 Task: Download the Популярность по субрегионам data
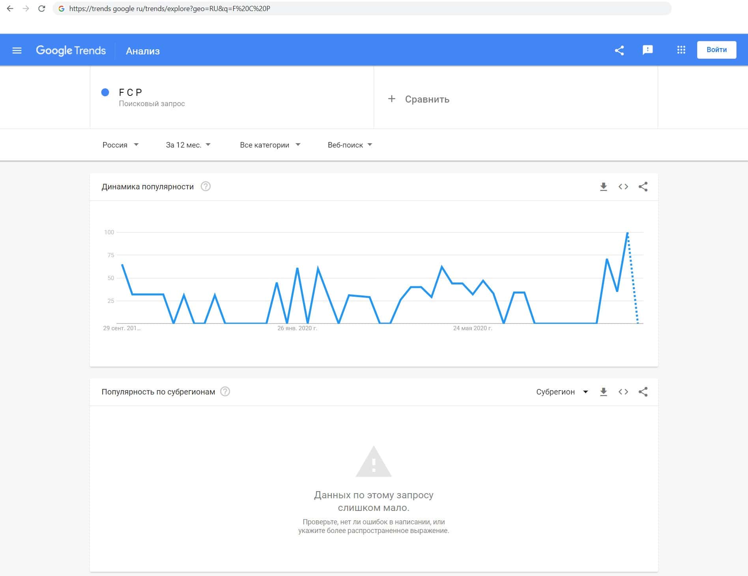604,392
